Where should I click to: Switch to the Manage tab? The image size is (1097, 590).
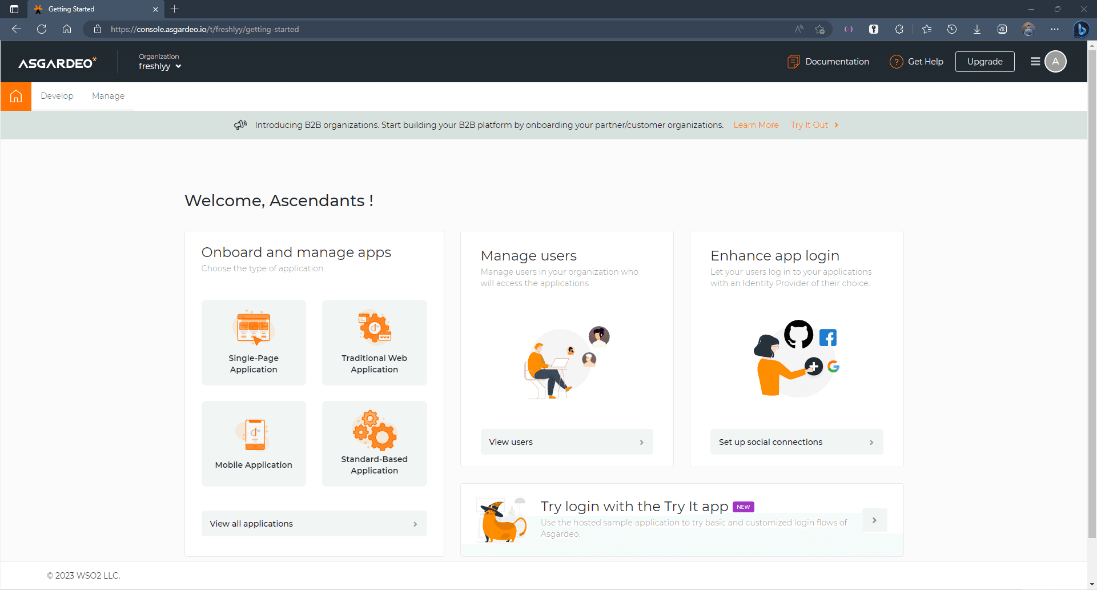coord(108,96)
